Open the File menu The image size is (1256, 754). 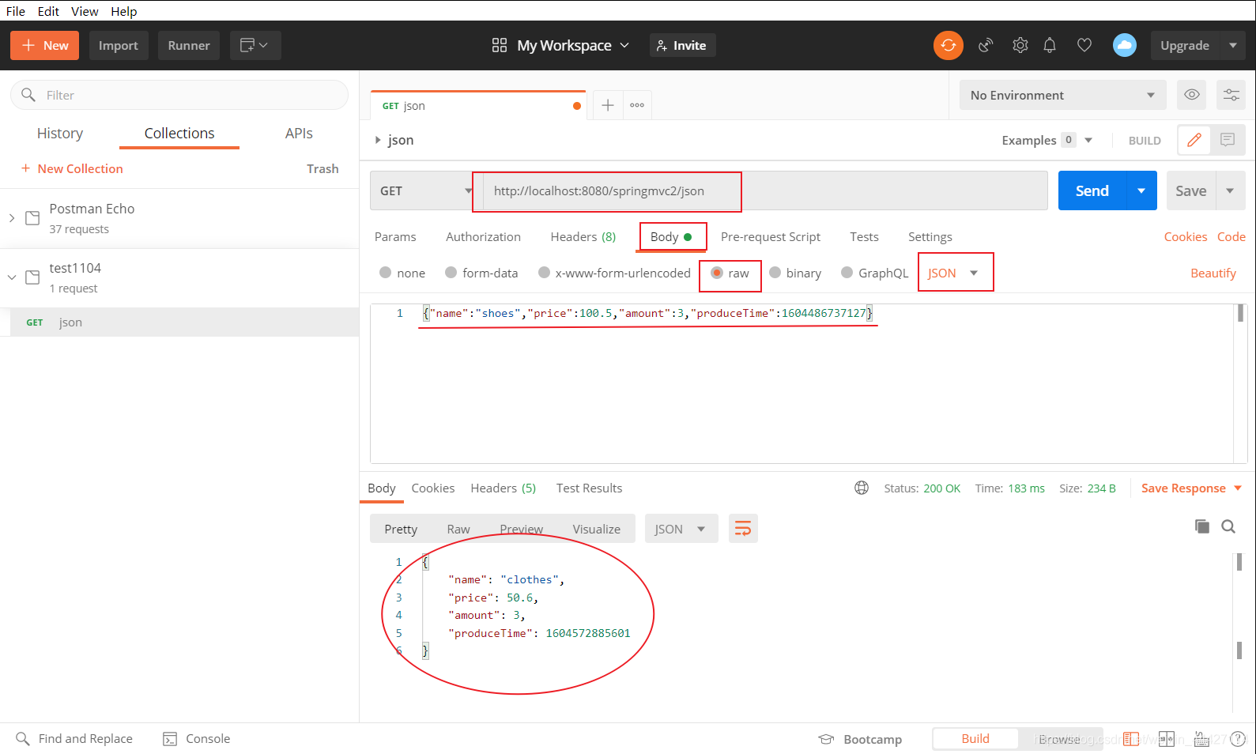(16, 11)
